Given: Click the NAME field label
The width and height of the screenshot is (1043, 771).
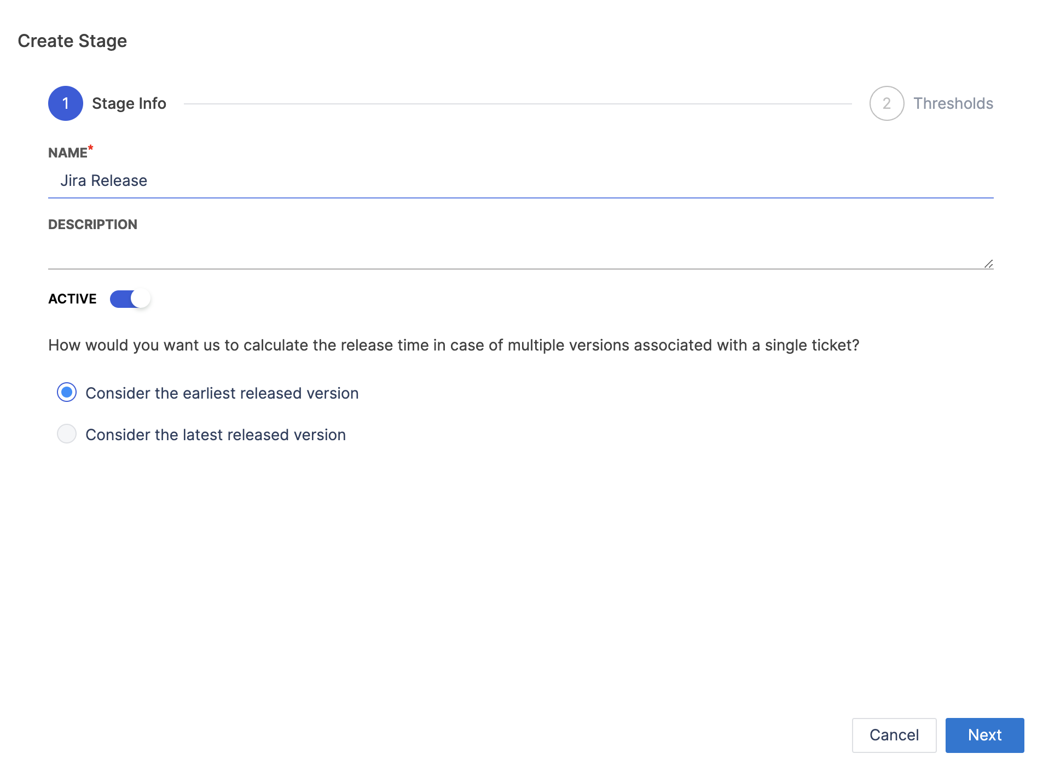Looking at the screenshot, I should click(x=68, y=153).
